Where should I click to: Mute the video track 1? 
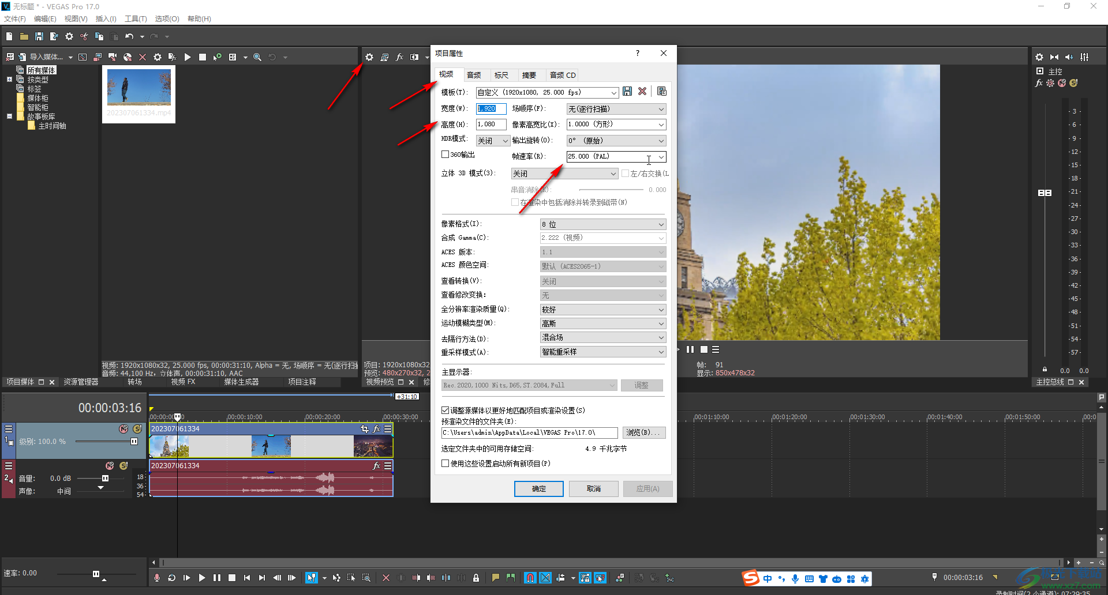tap(123, 429)
